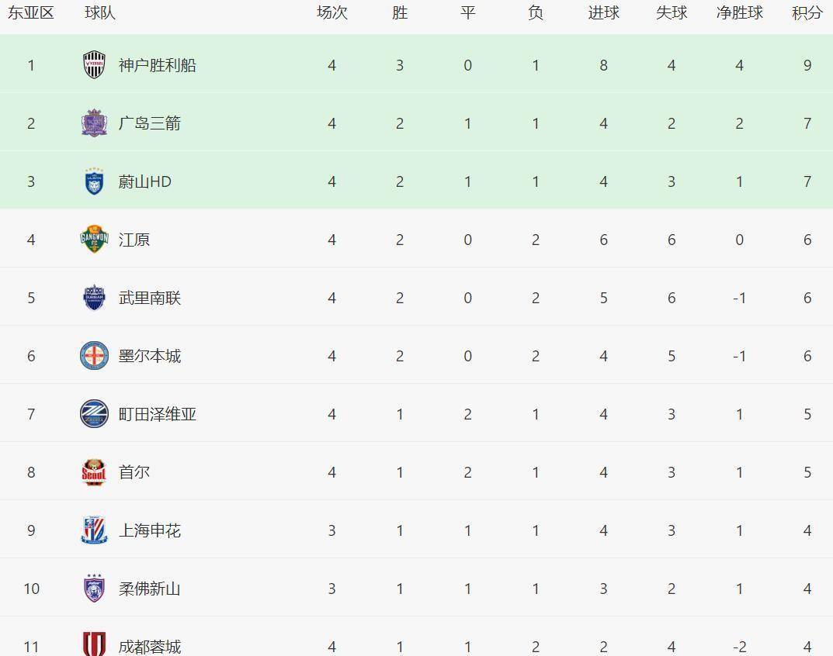
Task: Click the Melbourne City round badge
Action: click(x=94, y=356)
